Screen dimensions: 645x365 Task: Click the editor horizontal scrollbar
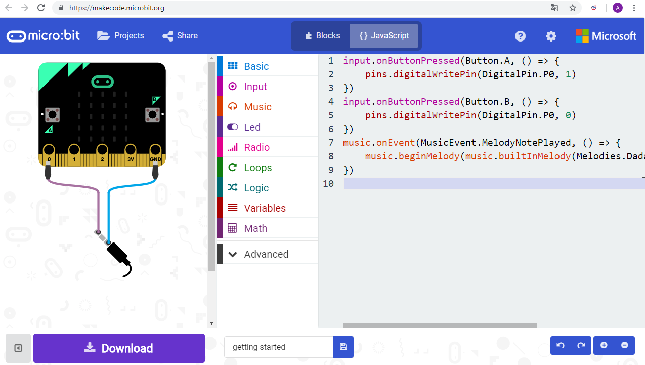click(x=440, y=326)
